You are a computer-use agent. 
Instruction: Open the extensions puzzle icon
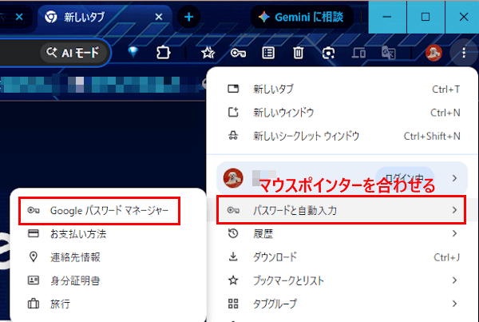(x=163, y=53)
